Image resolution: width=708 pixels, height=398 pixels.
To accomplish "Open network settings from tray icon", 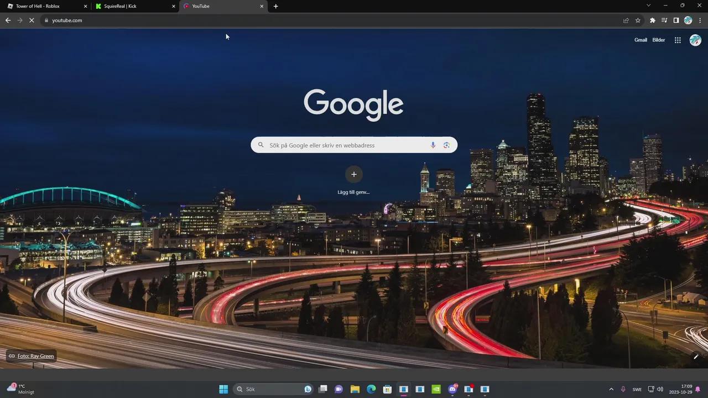I will pyautogui.click(x=651, y=389).
